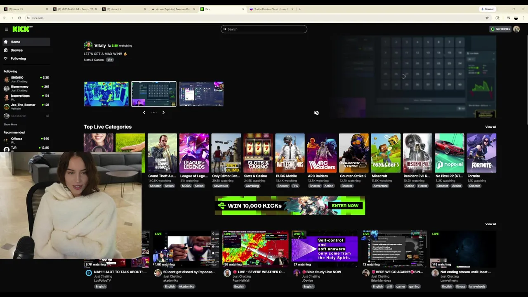This screenshot has width=528, height=297.
Task: Click the Horror tag under Resident Evil
Action: coord(423,186)
